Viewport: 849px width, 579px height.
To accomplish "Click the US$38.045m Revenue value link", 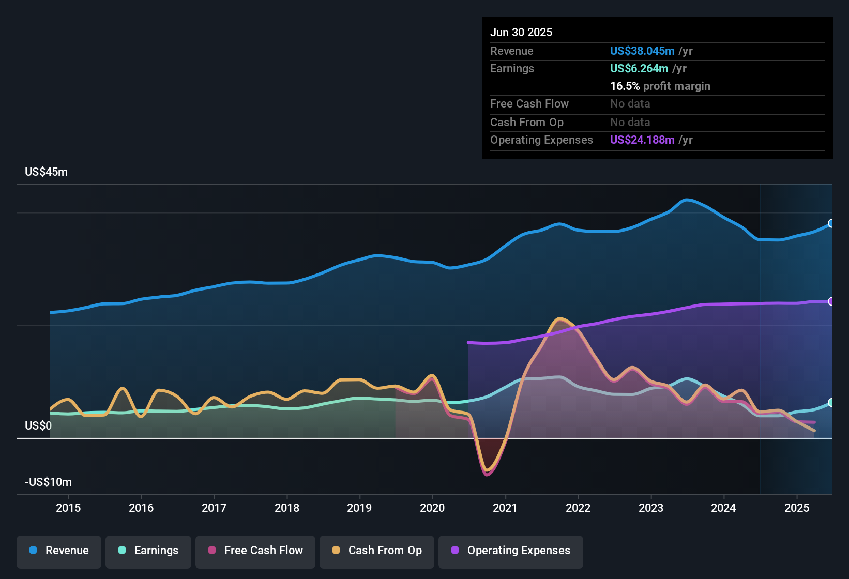I will coord(642,51).
